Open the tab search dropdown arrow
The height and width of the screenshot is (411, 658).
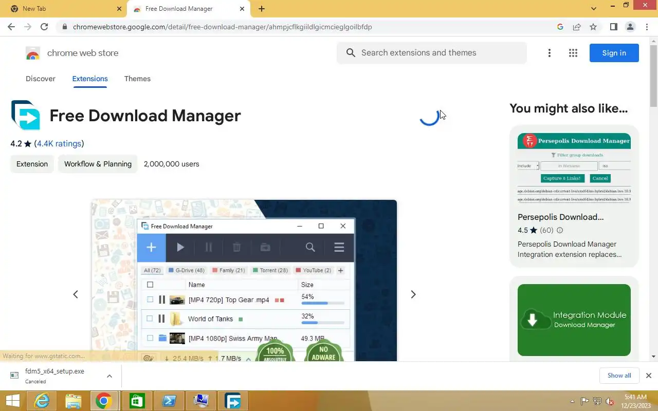594,9
